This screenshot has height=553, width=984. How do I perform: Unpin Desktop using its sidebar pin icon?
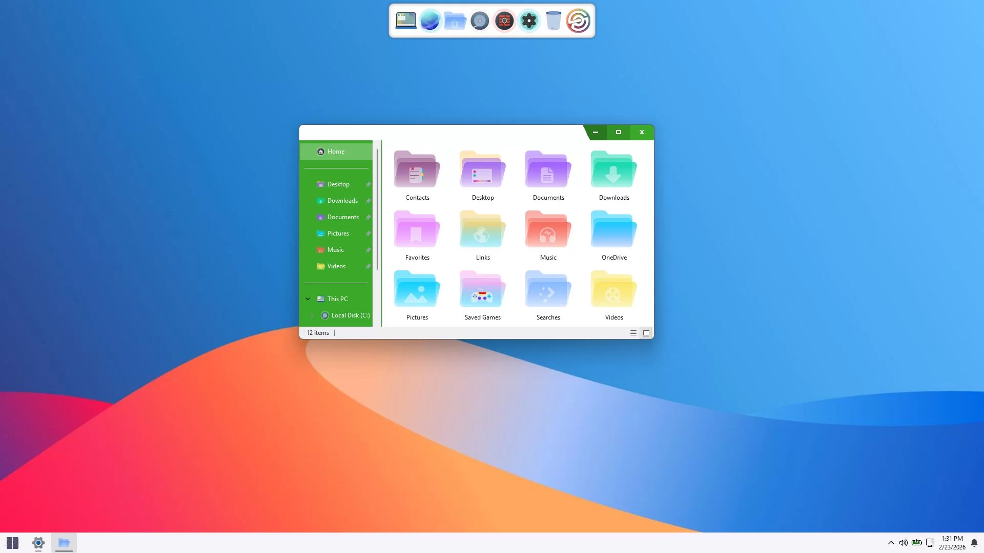pyautogui.click(x=368, y=184)
